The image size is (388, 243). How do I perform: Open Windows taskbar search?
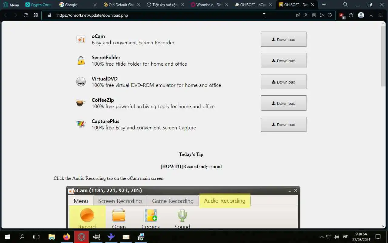coord(22,237)
